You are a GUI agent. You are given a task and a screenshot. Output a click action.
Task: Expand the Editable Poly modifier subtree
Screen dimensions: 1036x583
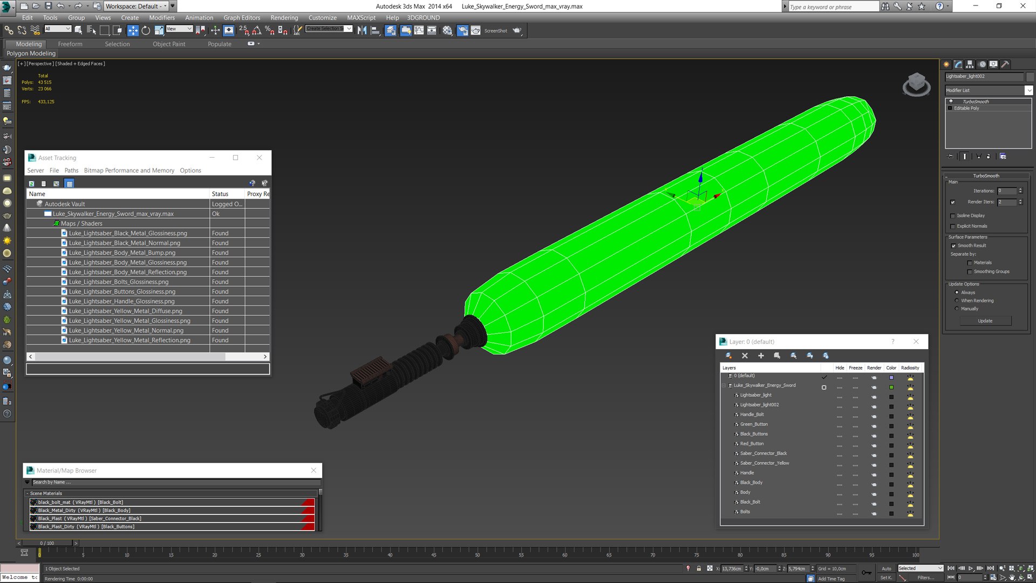(x=950, y=109)
